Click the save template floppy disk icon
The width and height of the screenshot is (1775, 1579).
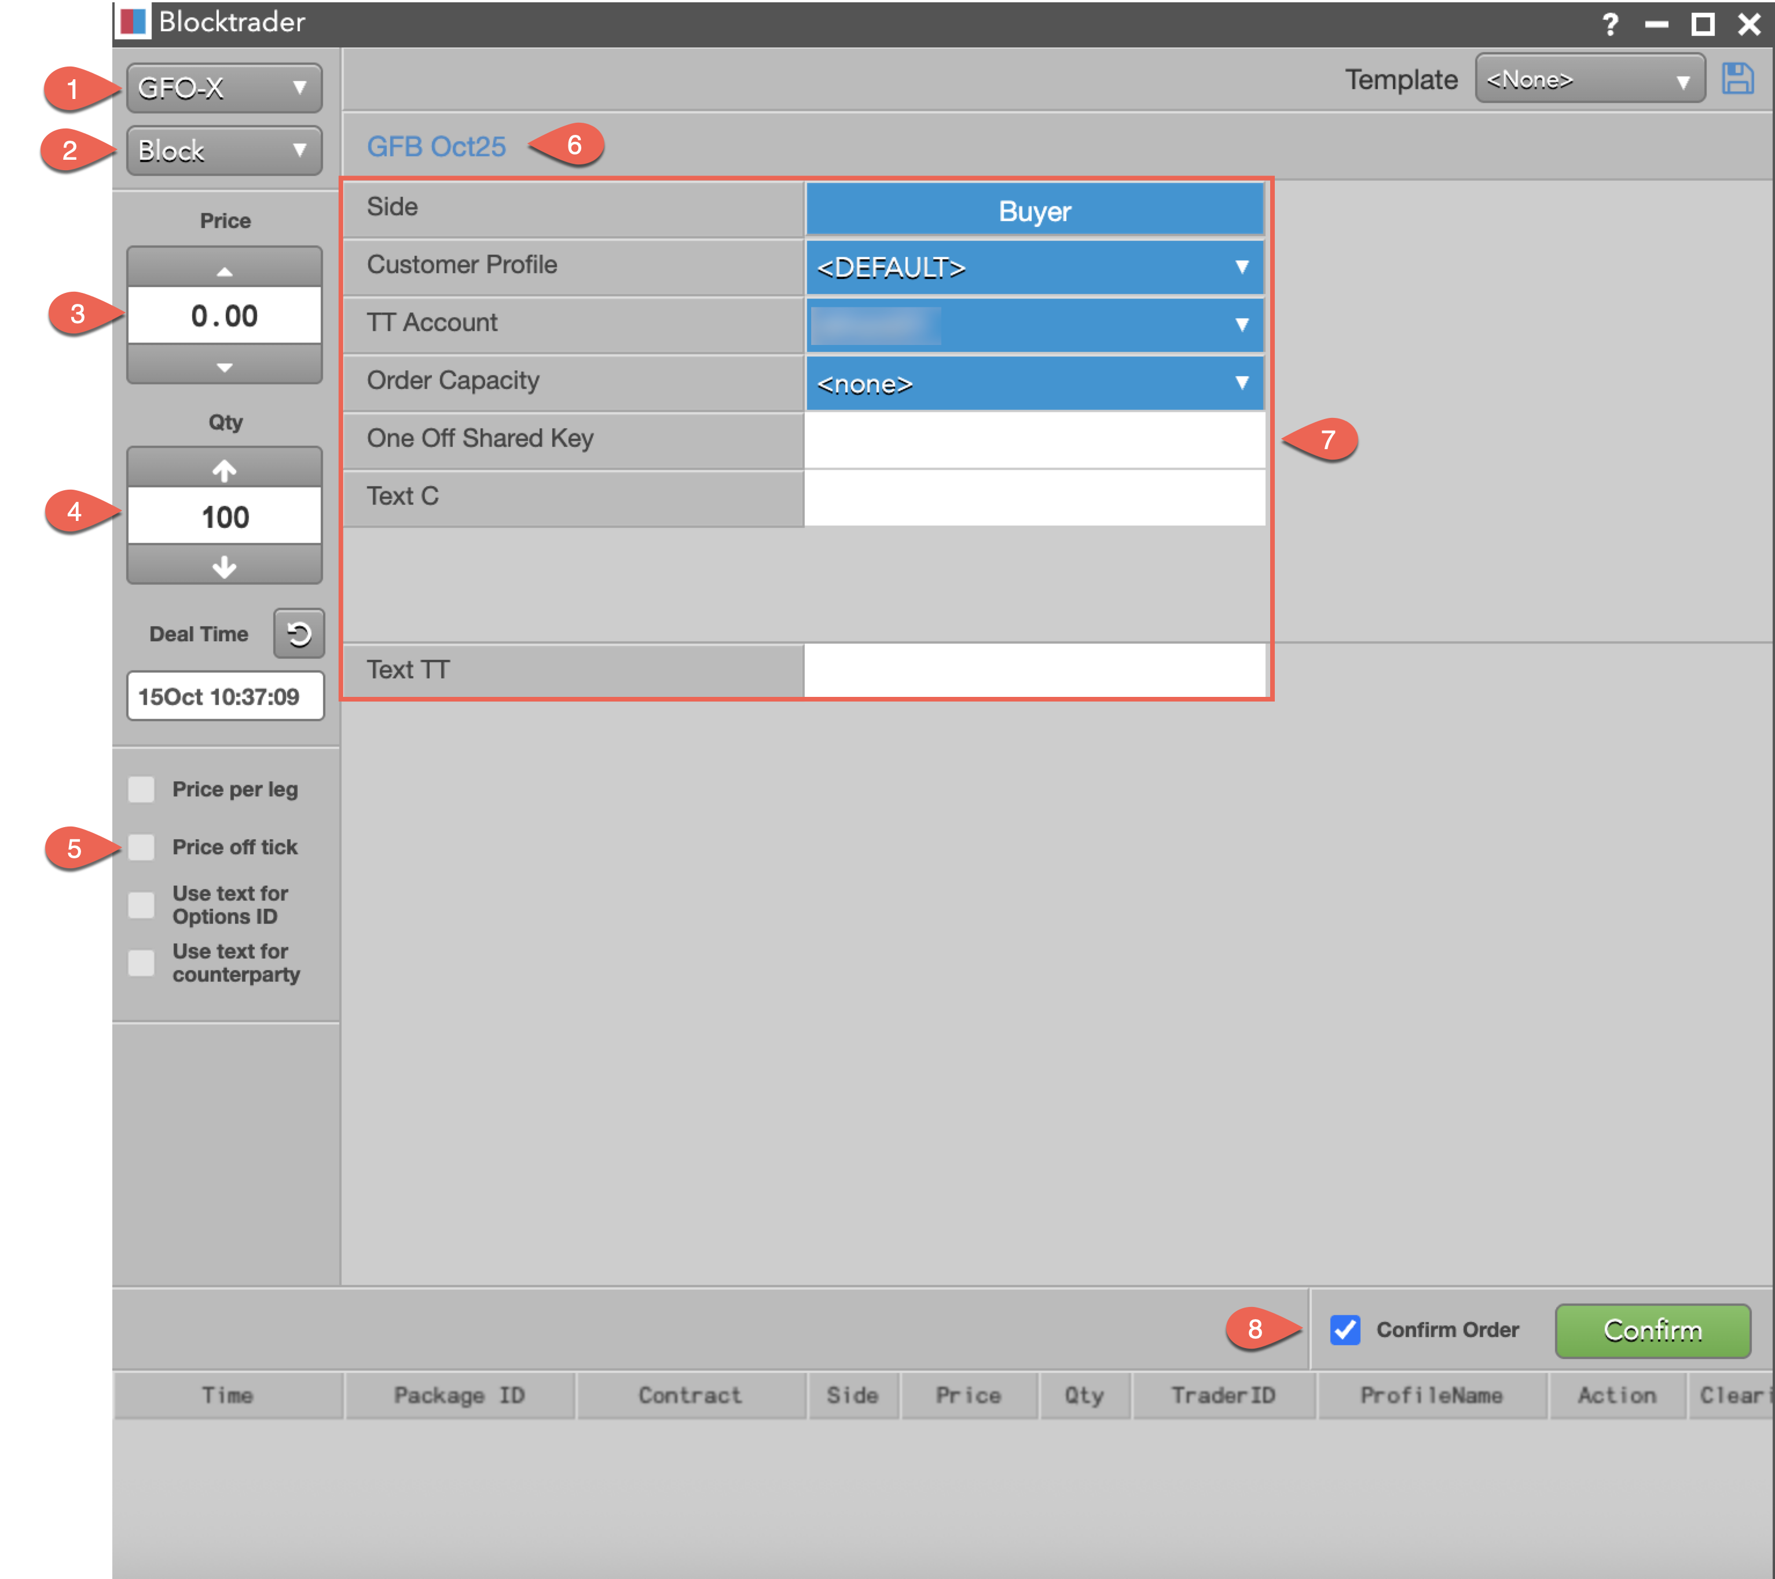(1737, 79)
